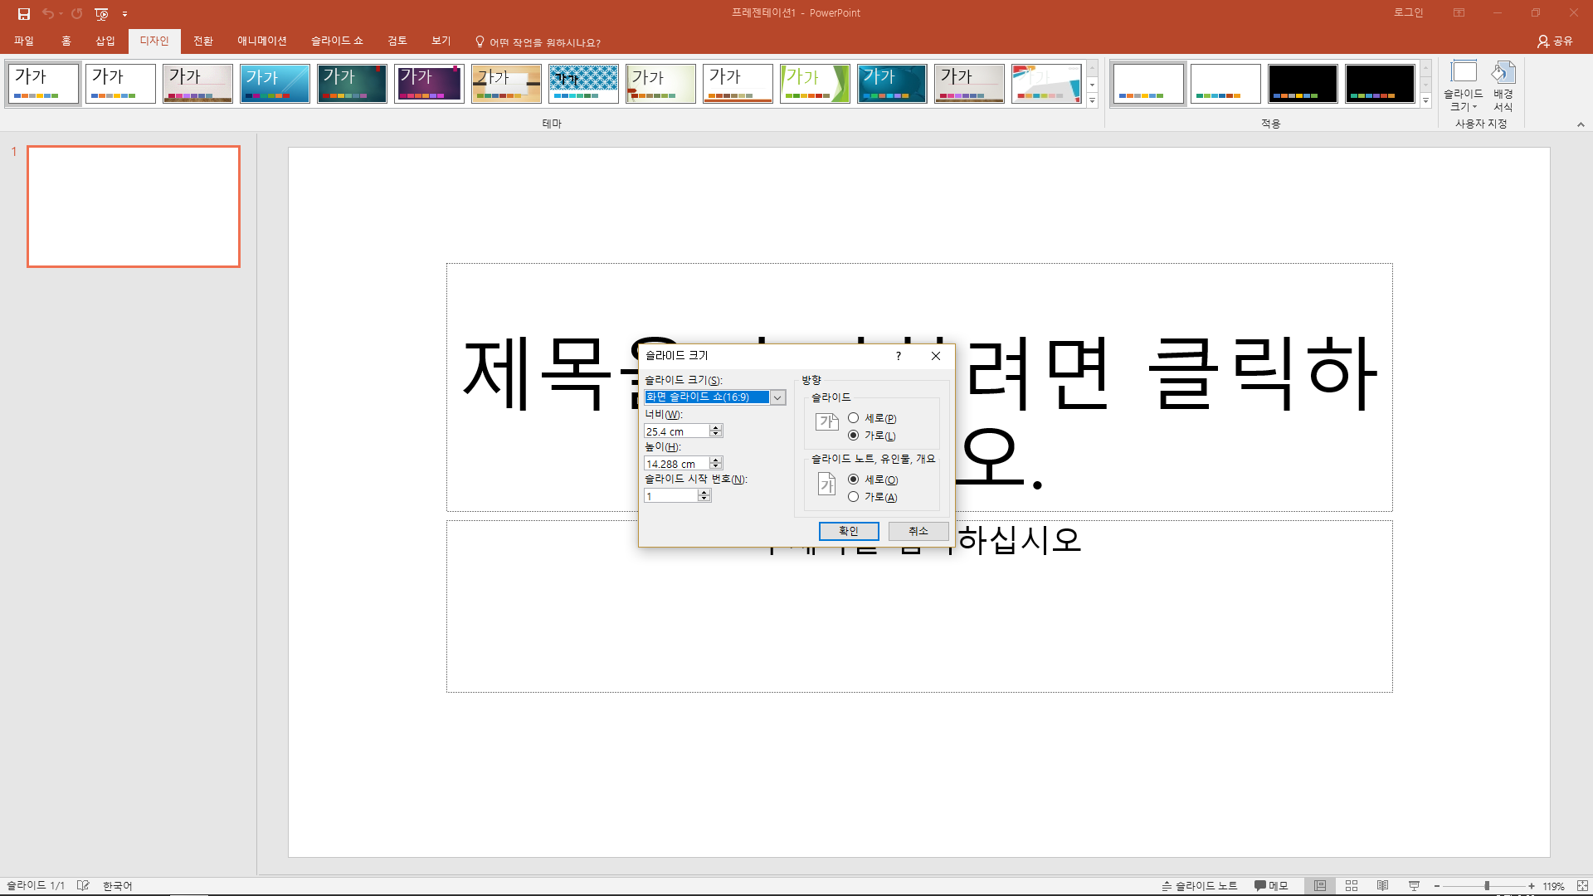Toggle the 슬라이드 노트 notes button
The width and height of the screenshot is (1593, 896).
click(x=1199, y=886)
